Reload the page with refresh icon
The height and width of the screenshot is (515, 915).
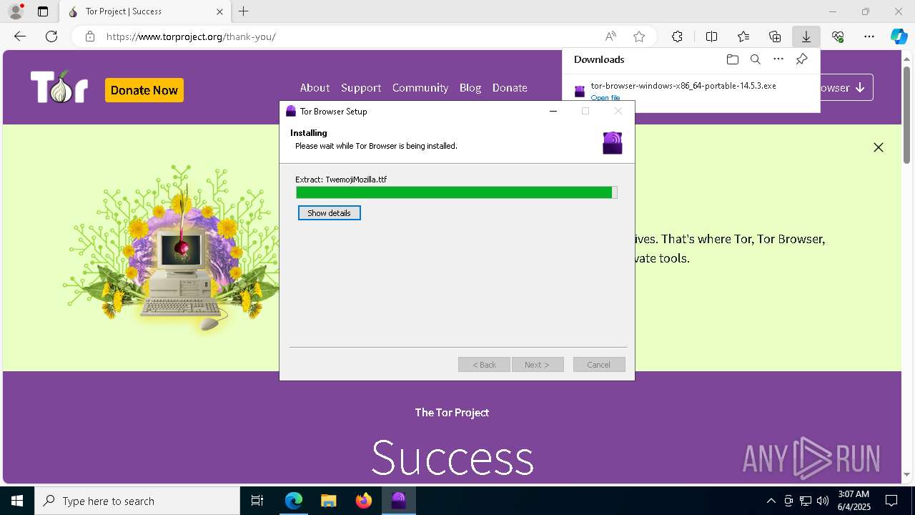tap(51, 36)
